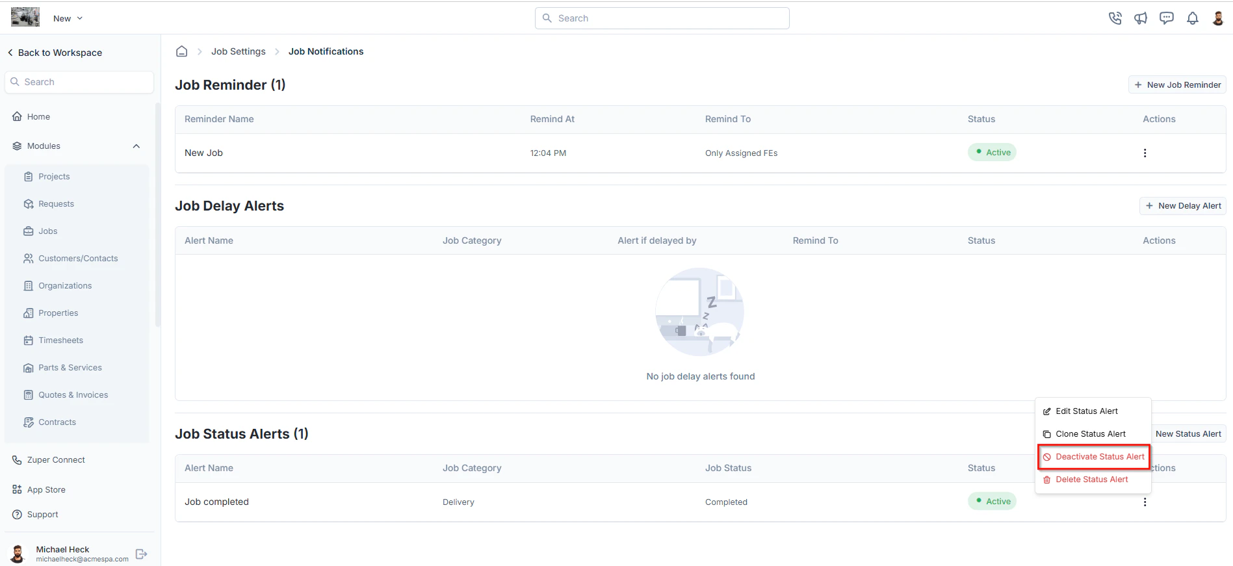This screenshot has width=1233, height=566.
Task: Navigate to Job Settings breadcrumb
Action: 239,51
